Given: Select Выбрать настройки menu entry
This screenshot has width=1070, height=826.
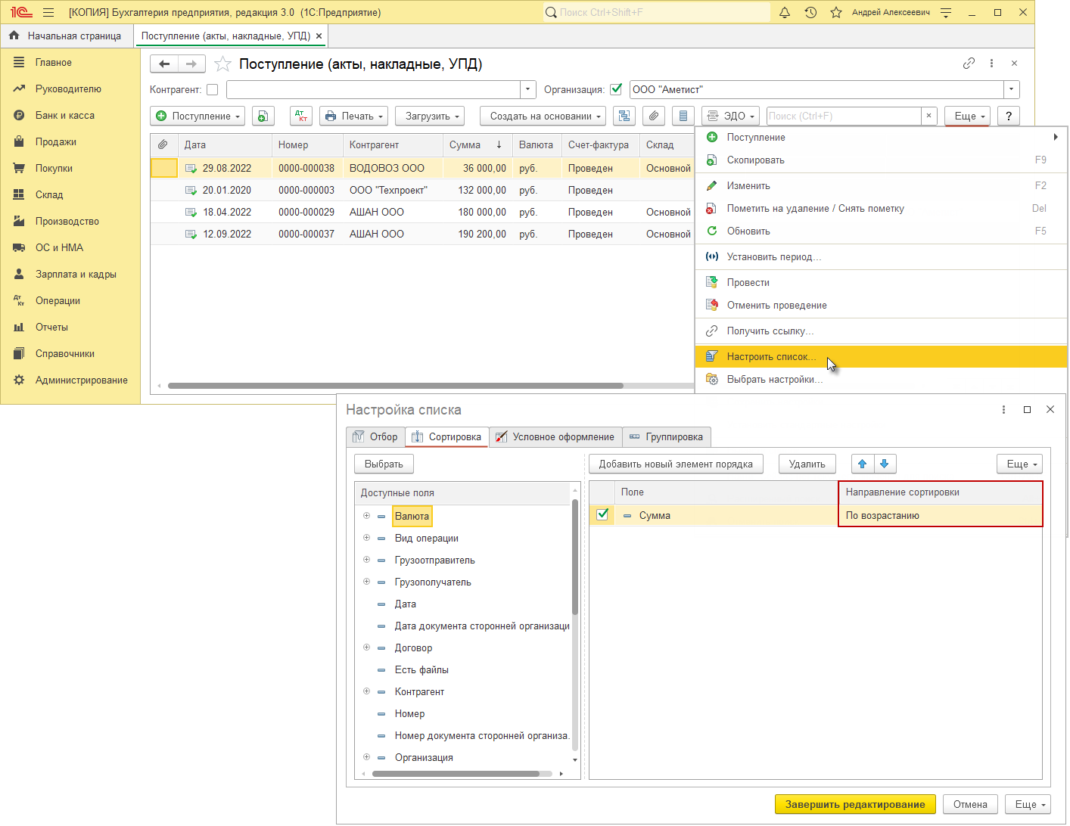Looking at the screenshot, I should tap(881, 379).
